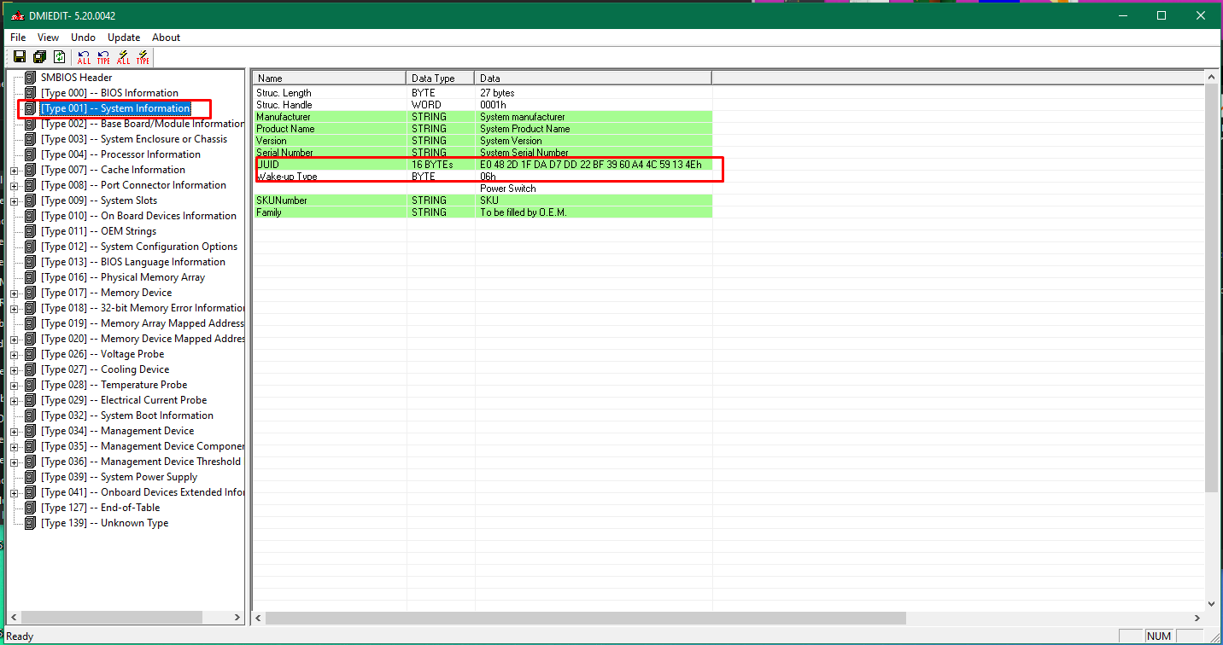Expand the Type 009 System Slots node
Image resolution: width=1223 pixels, height=645 pixels.
(14, 200)
